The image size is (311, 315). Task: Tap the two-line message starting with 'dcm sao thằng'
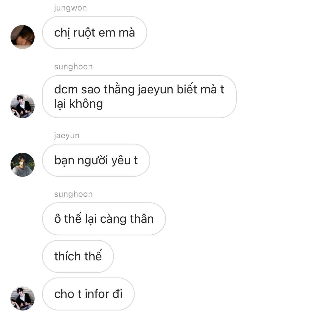click(x=139, y=97)
